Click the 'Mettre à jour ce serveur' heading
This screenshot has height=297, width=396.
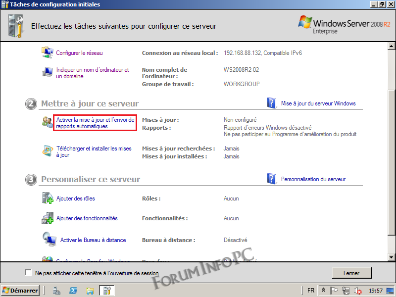pos(90,103)
